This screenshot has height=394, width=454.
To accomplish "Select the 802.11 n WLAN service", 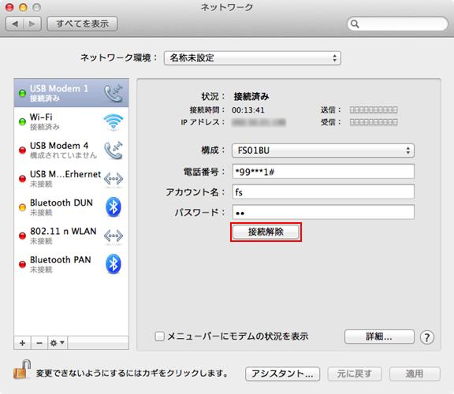I will point(71,236).
